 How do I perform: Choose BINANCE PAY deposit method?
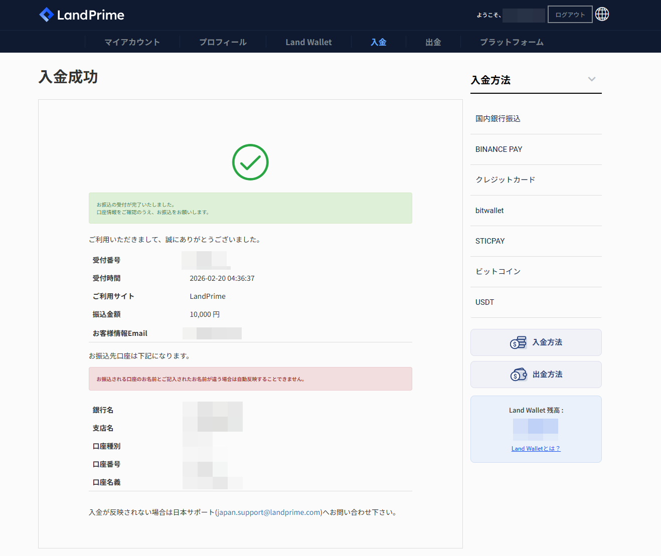click(x=536, y=149)
